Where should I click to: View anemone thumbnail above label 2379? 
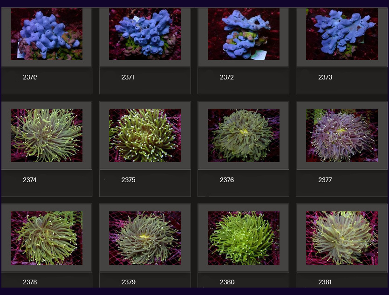[145, 238]
